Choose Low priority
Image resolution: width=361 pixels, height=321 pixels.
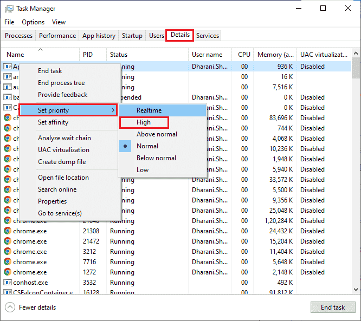[x=143, y=170]
